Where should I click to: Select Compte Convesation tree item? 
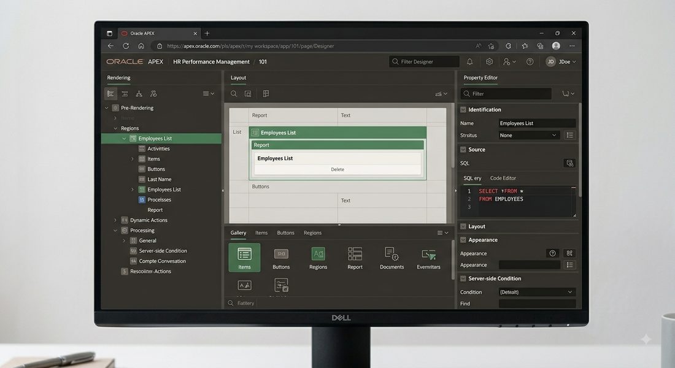tap(162, 261)
